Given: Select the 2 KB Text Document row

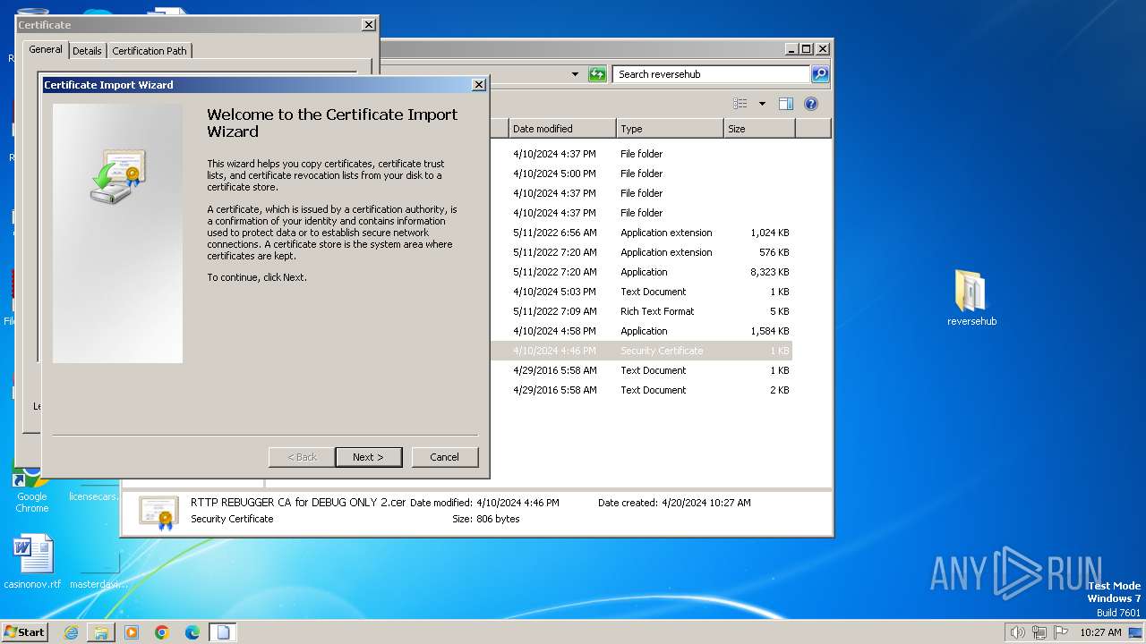Looking at the screenshot, I should [641, 390].
